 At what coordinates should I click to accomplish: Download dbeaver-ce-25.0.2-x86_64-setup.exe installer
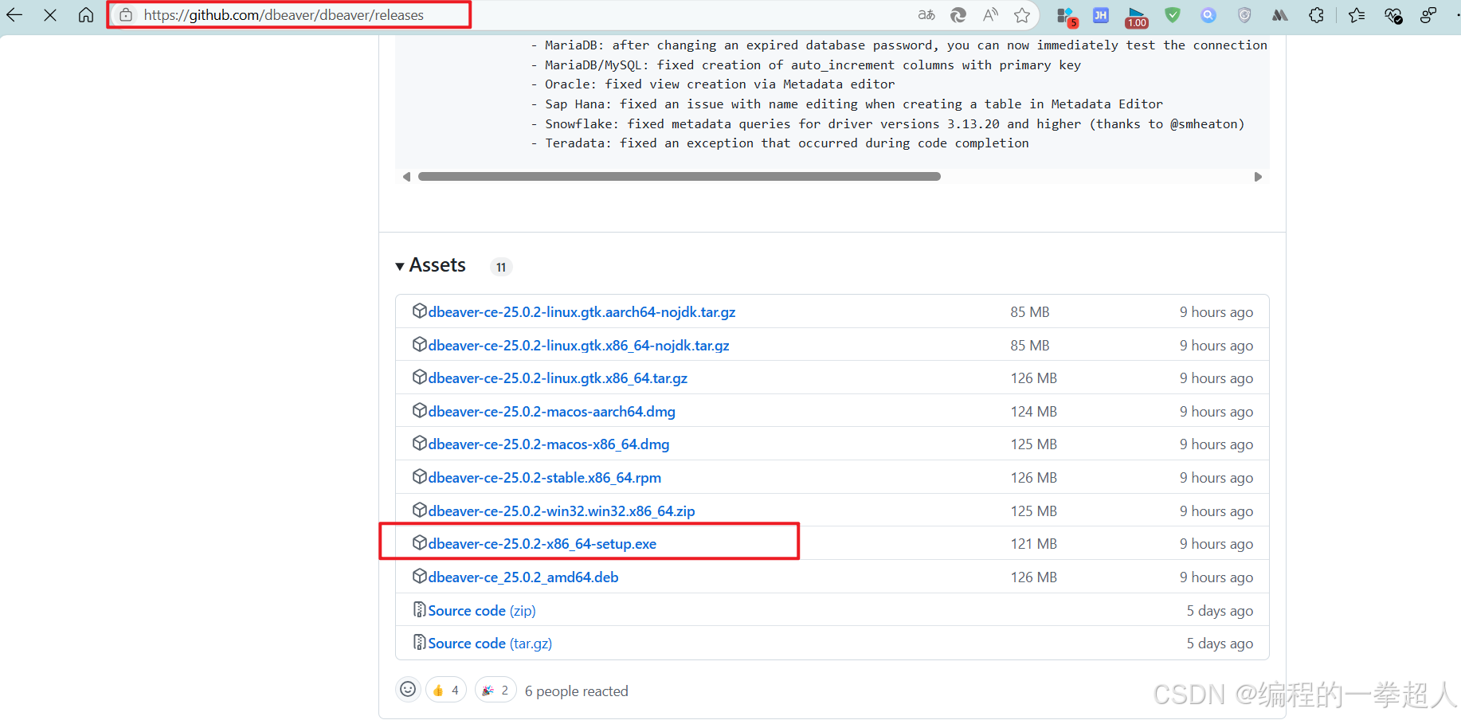[x=542, y=543]
